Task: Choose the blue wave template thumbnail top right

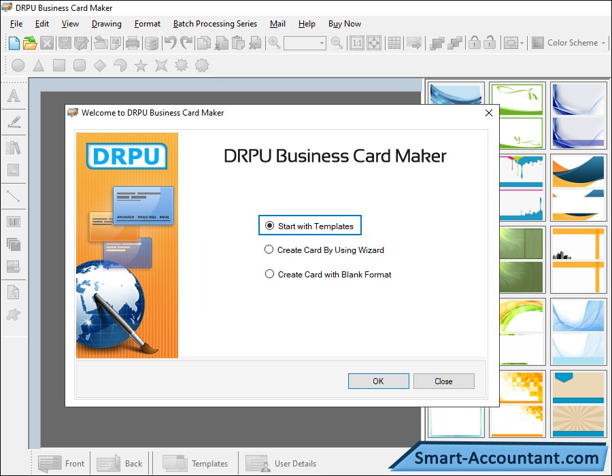Action: tap(578, 116)
